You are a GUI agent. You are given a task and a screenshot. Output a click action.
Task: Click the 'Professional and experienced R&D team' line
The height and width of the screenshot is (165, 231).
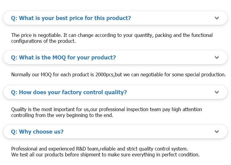(99, 149)
